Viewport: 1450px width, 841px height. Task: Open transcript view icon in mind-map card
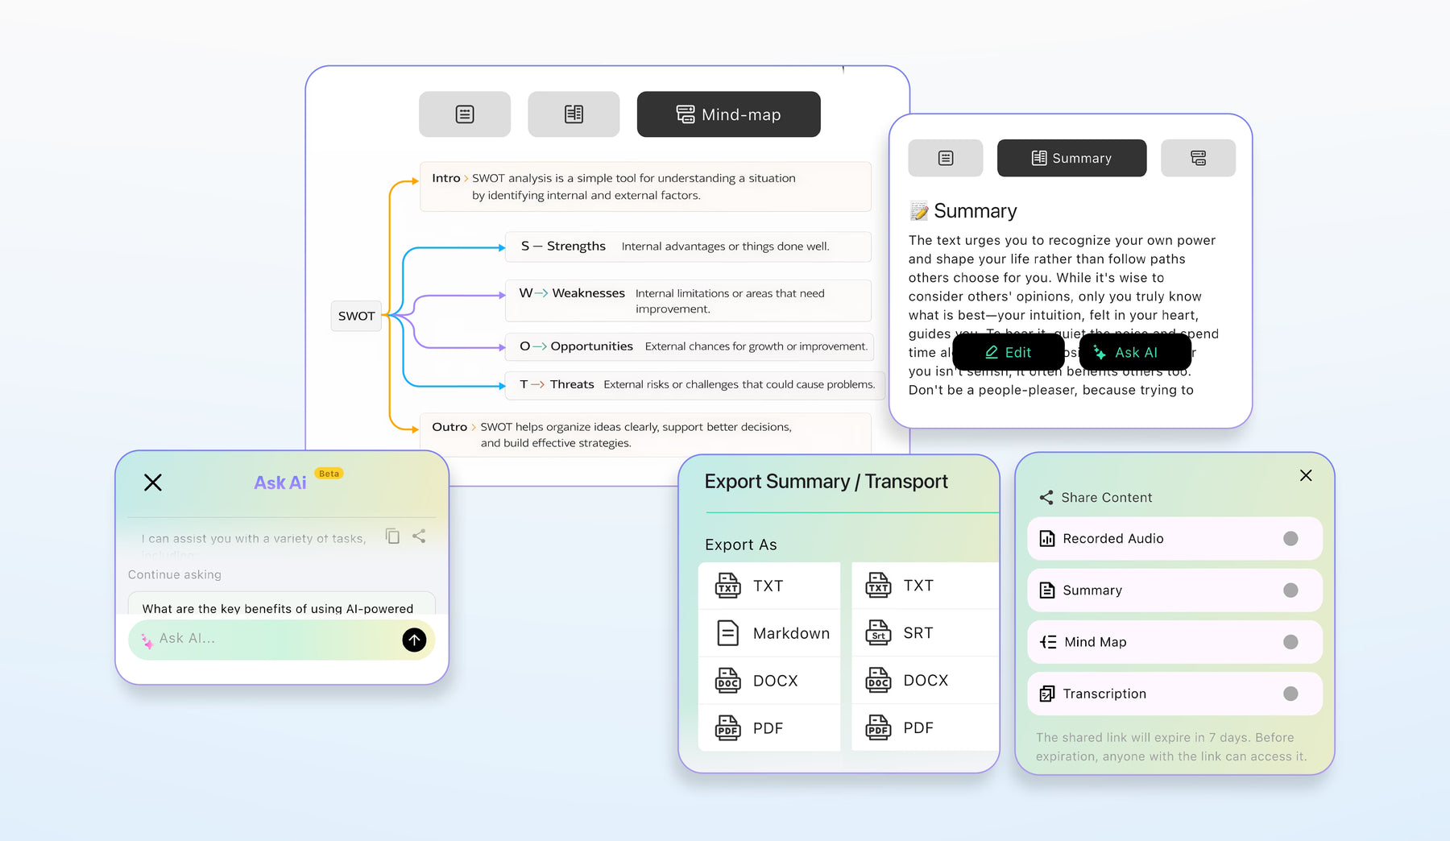[x=465, y=114]
